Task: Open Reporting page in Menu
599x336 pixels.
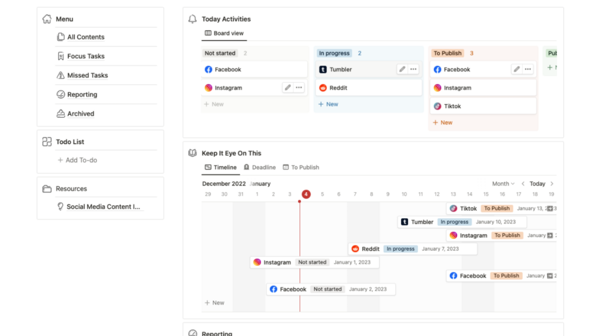Action: coord(82,95)
